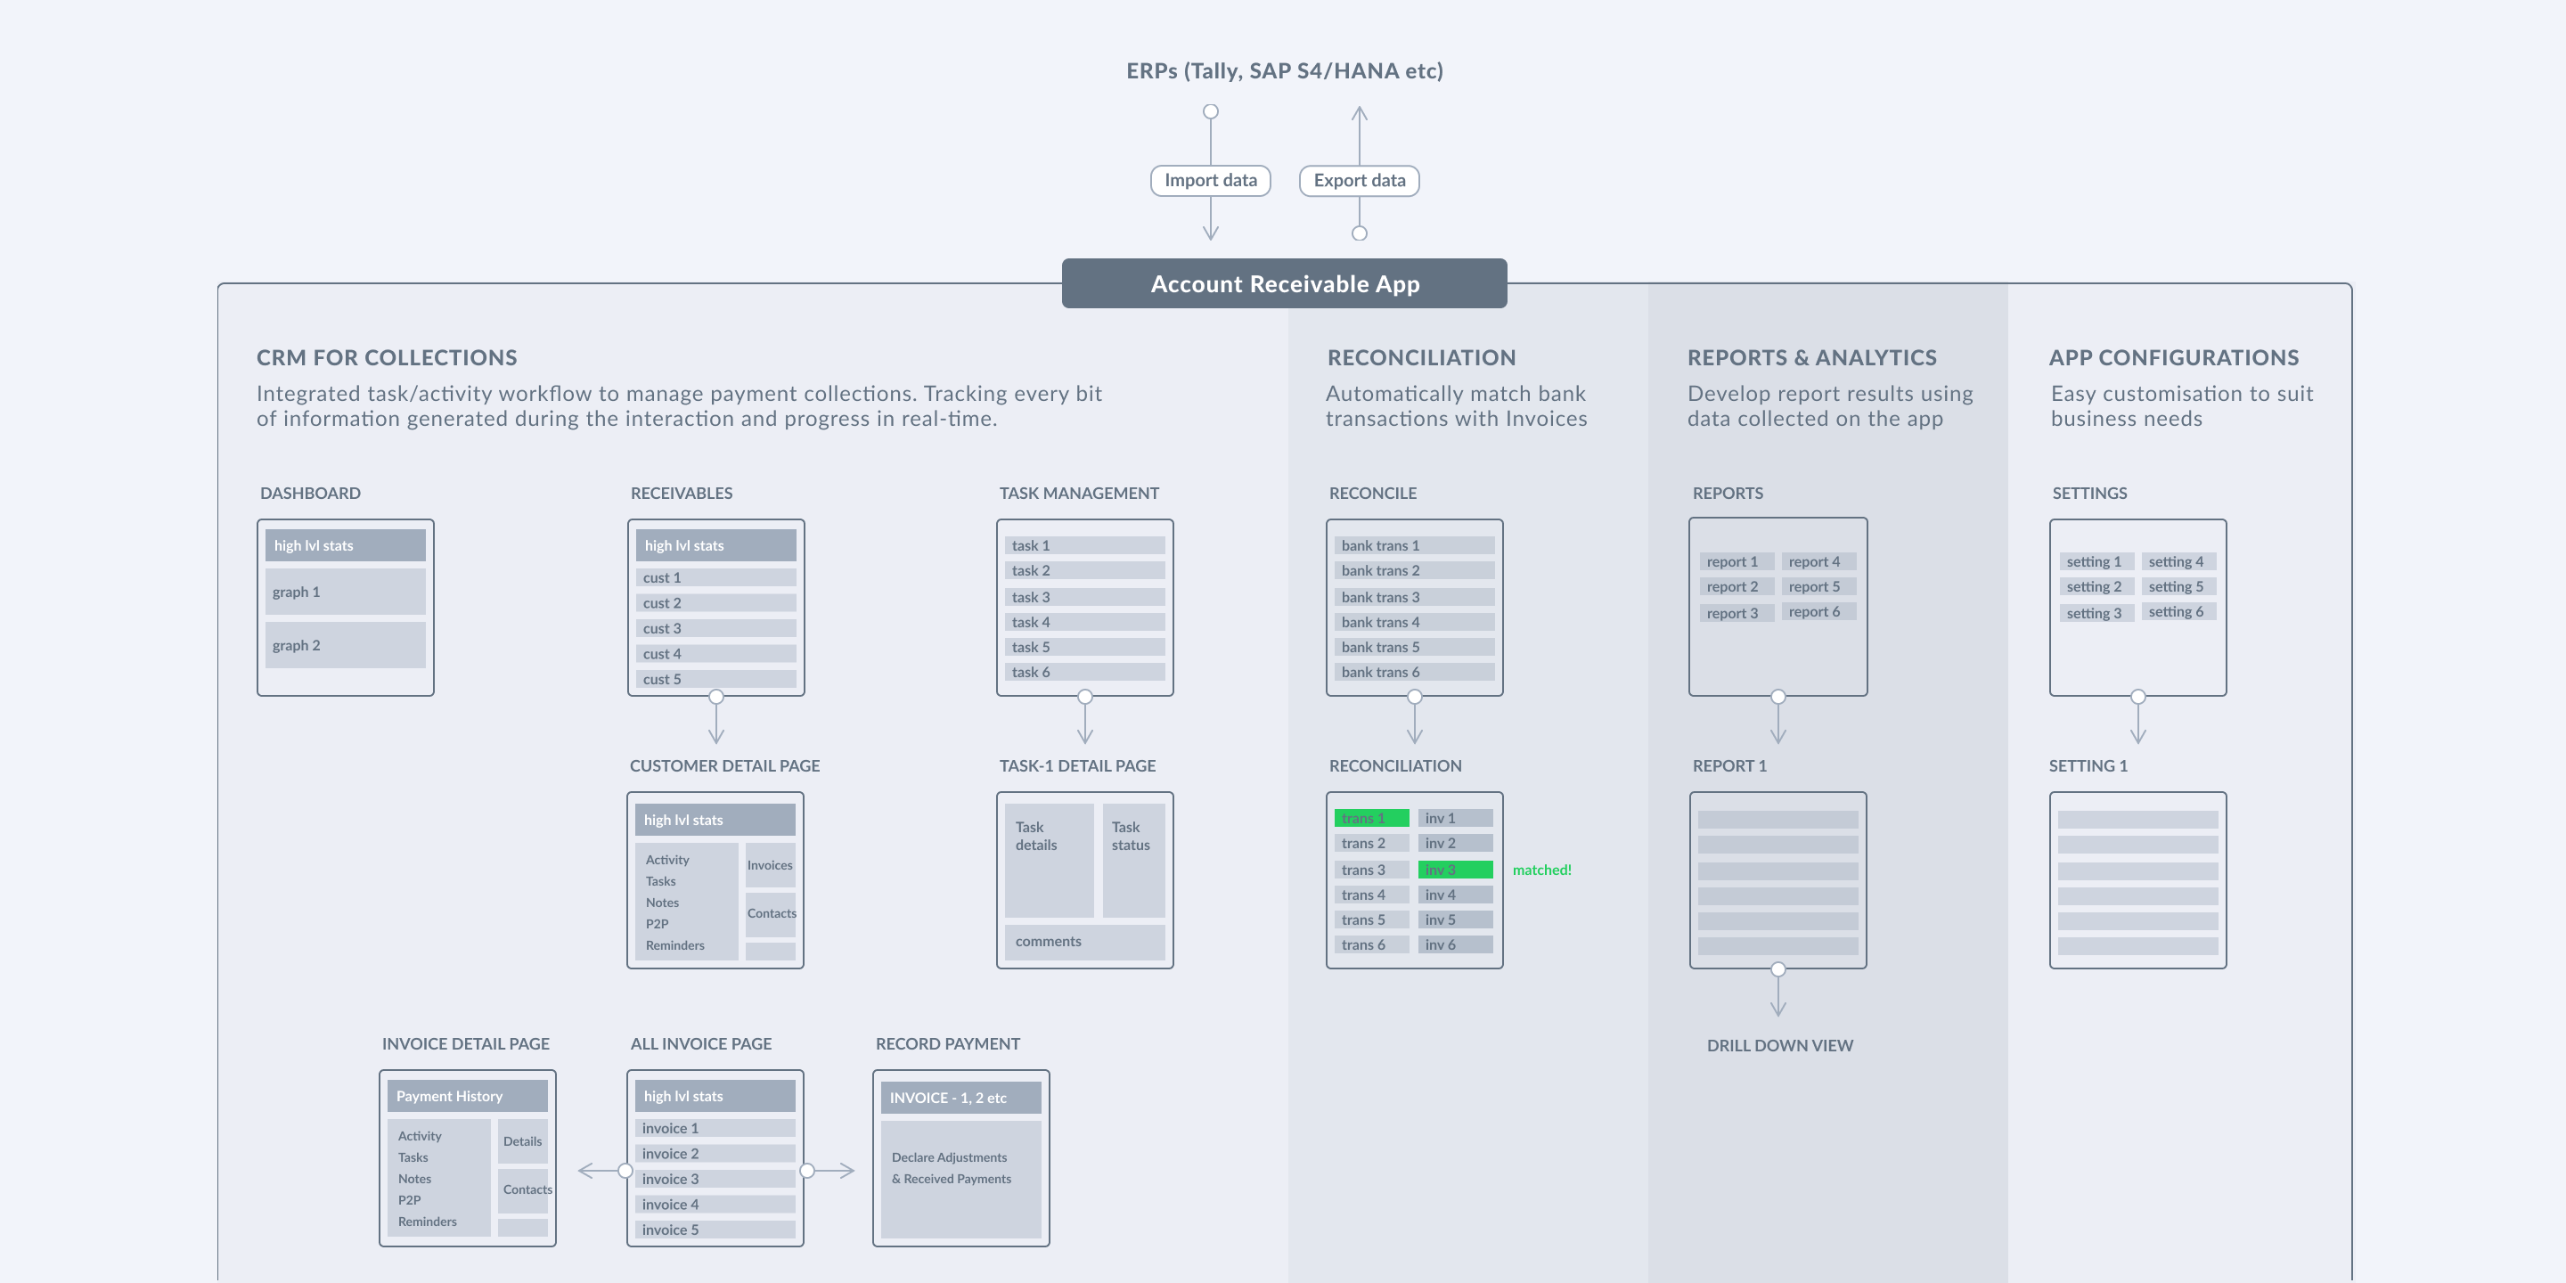Click Task details panel

tap(1049, 861)
